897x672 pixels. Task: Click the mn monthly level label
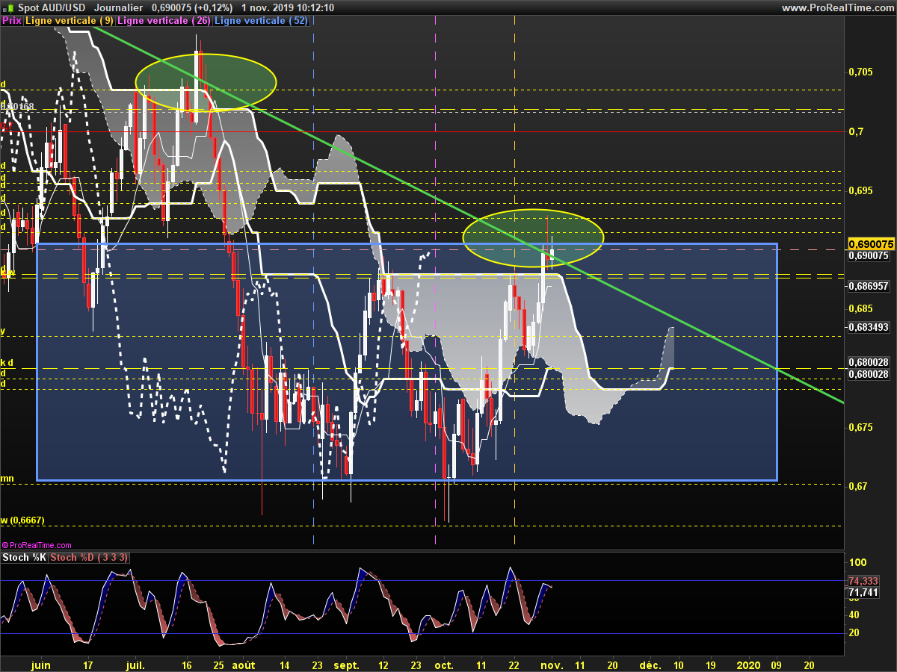pos(7,479)
